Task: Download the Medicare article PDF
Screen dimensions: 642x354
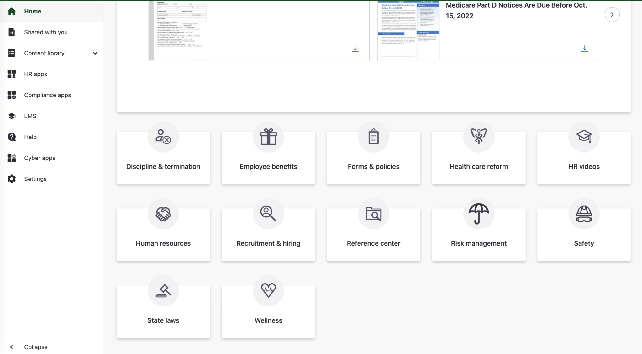Action: (585, 49)
